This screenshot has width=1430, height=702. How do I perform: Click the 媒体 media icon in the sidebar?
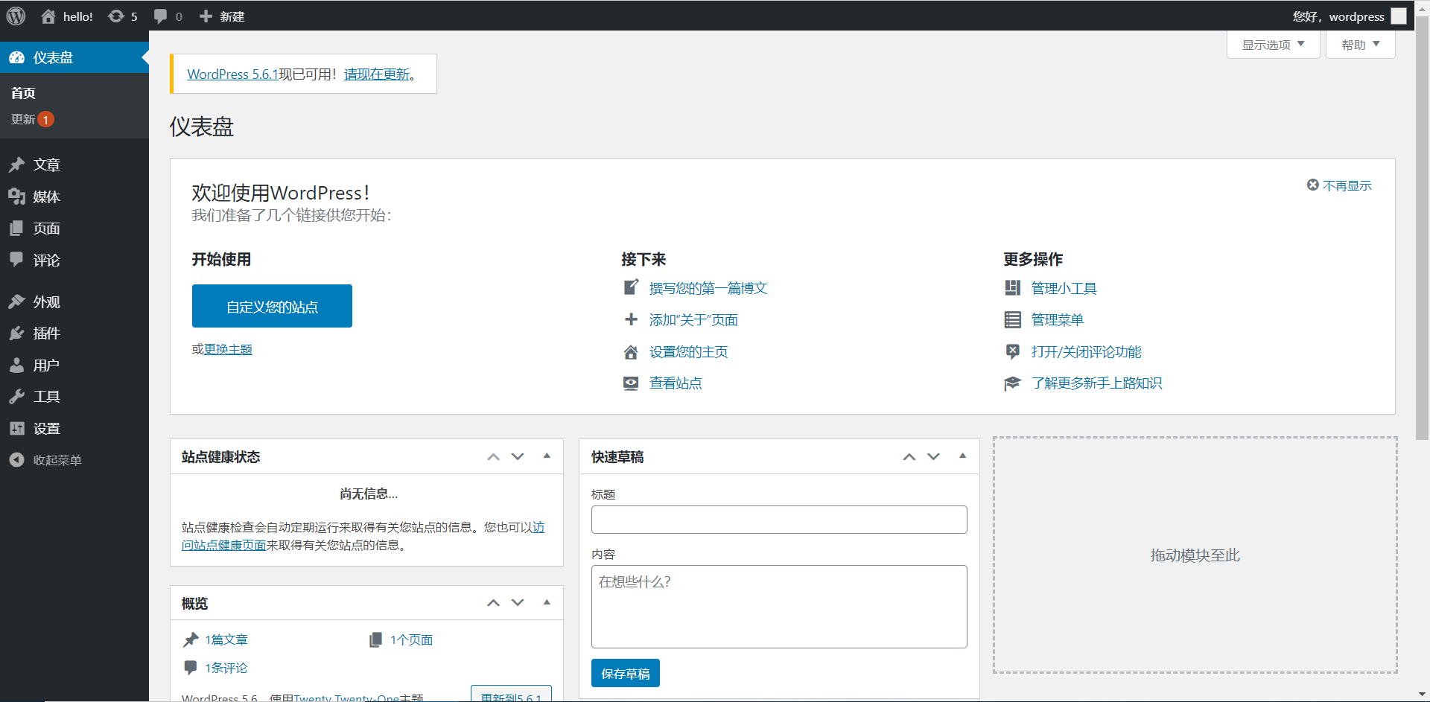coord(17,197)
